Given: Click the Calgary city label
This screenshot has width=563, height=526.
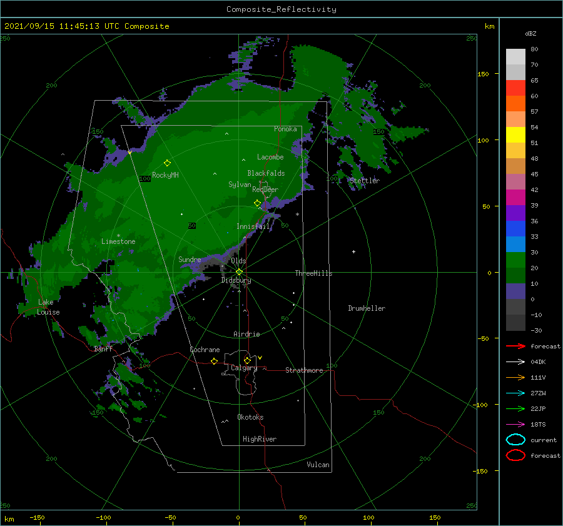Looking at the screenshot, I should pos(244,368).
